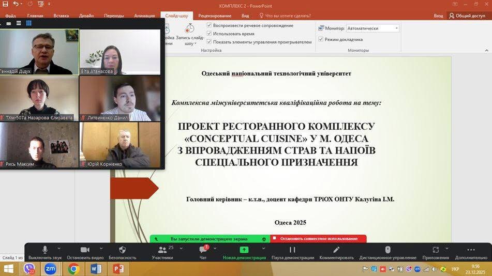Viewport: 492px width, 276px height.
Task: Stop video using the camera icon
Action: pyautogui.click(x=85, y=250)
